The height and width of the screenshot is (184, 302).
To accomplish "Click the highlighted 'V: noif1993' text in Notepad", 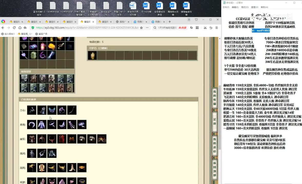I will [x=260, y=30].
